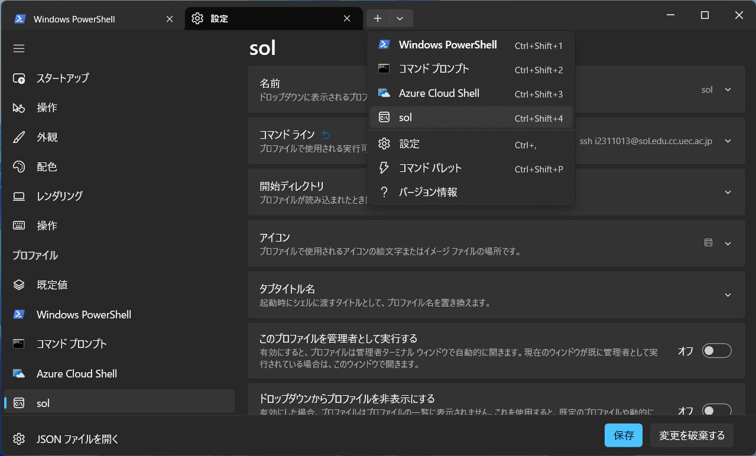Viewport: 756px width, 456px height.
Task: Select the レンダリング monitor icon in sidebar
Action: (19, 196)
